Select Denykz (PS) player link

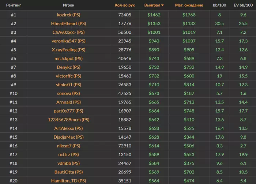[69, 67]
